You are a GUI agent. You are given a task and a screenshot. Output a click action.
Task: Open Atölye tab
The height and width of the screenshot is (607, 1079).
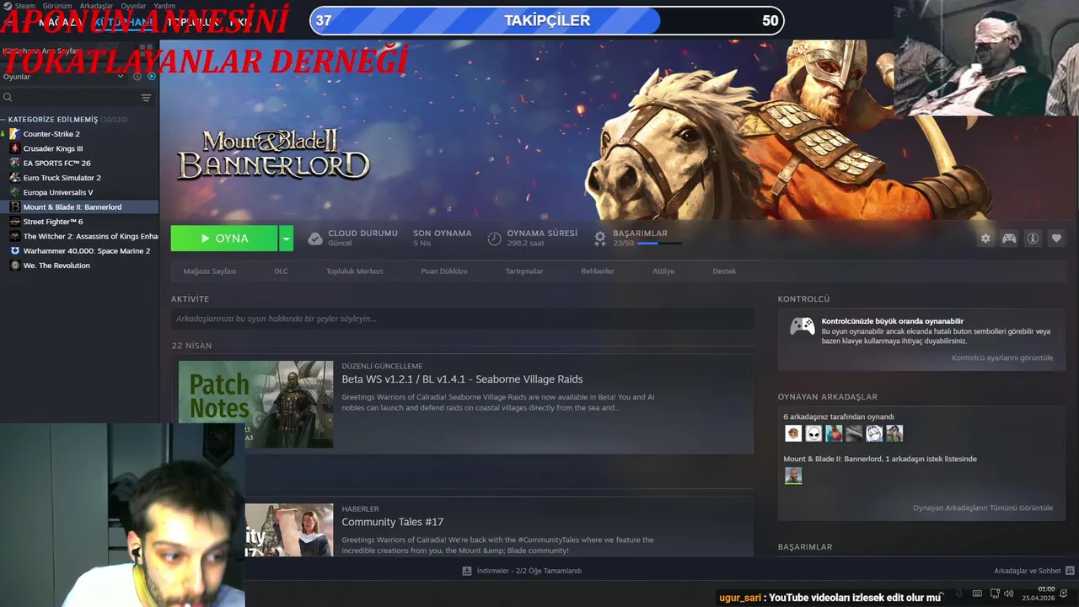(663, 271)
